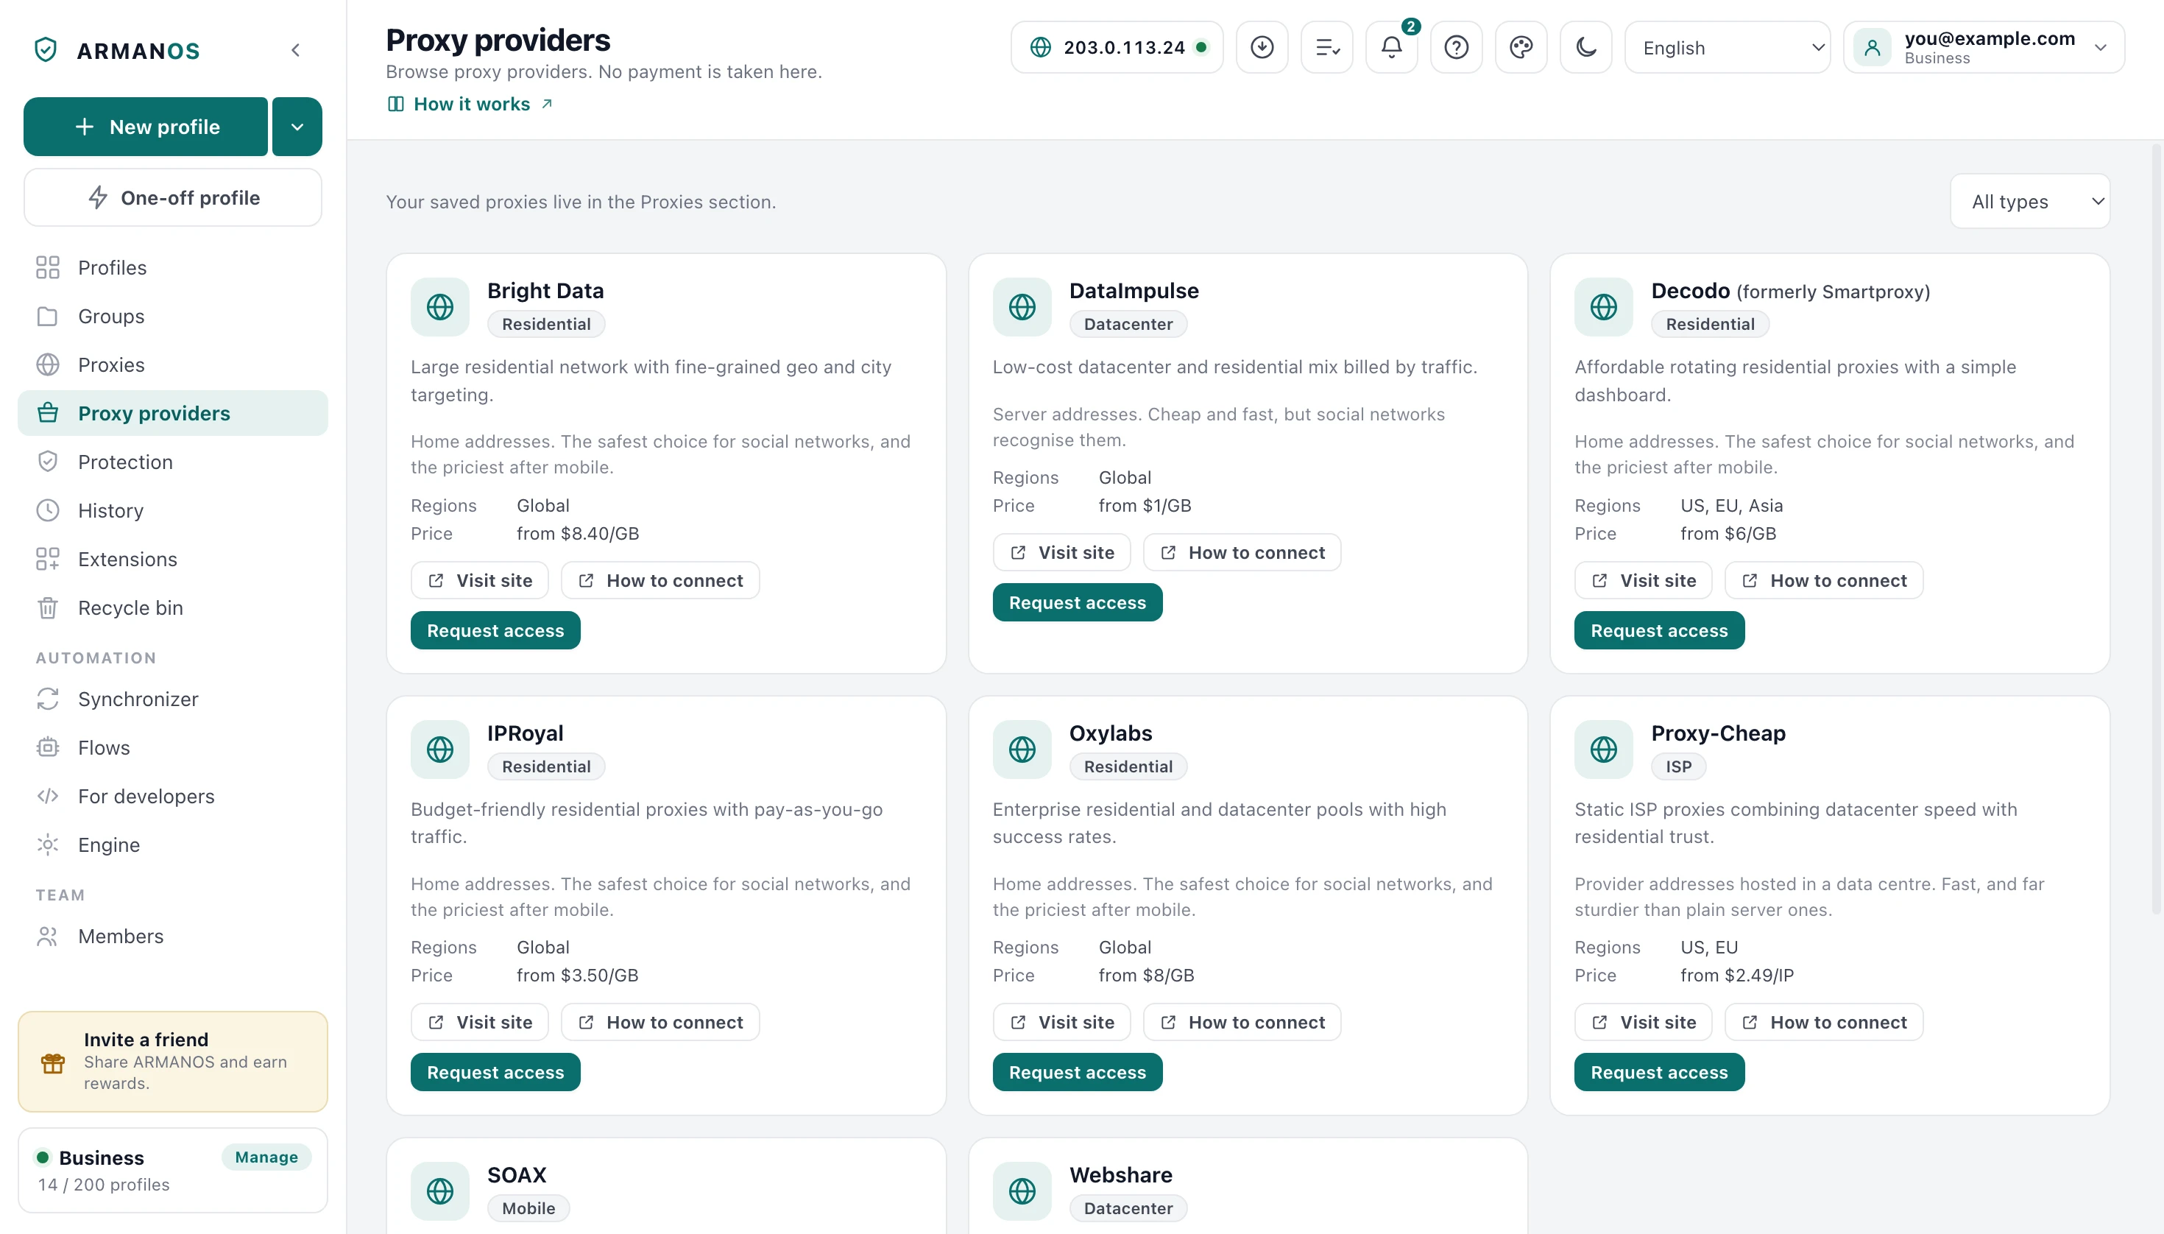
Task: Open the How it works link
Action: pyautogui.click(x=470, y=105)
